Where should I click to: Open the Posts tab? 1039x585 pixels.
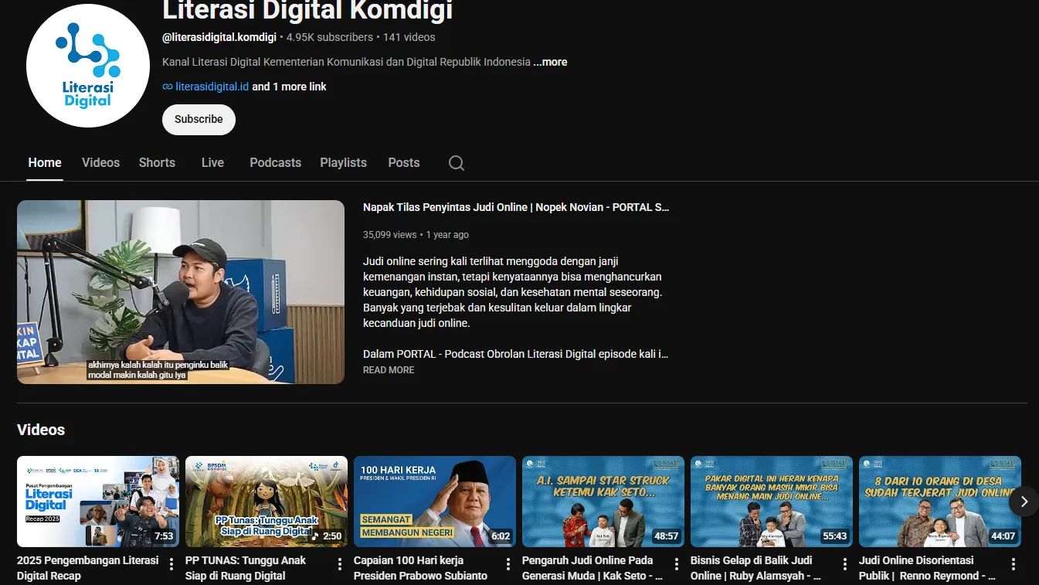(404, 162)
